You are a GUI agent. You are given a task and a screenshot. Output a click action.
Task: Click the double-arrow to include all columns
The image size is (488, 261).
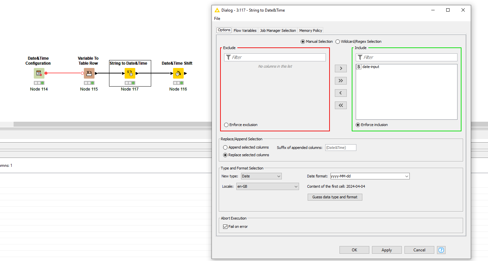341,81
